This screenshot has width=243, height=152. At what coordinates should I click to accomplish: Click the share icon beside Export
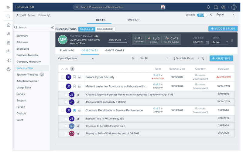point(211,15)
